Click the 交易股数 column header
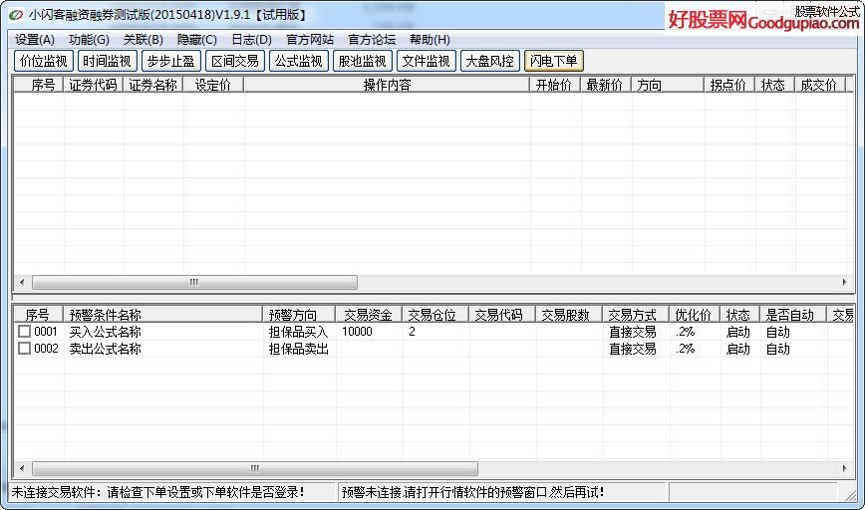865x510 pixels. pos(568,315)
